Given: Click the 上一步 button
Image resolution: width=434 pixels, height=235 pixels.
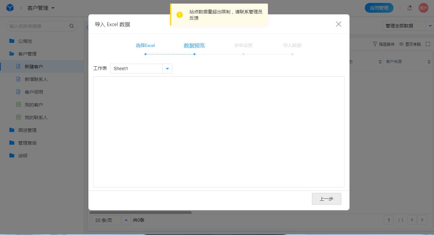Looking at the screenshot, I should coord(326,198).
